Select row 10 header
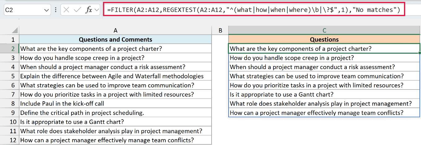Image resolution: width=421 pixels, height=145 pixels. click(10, 122)
